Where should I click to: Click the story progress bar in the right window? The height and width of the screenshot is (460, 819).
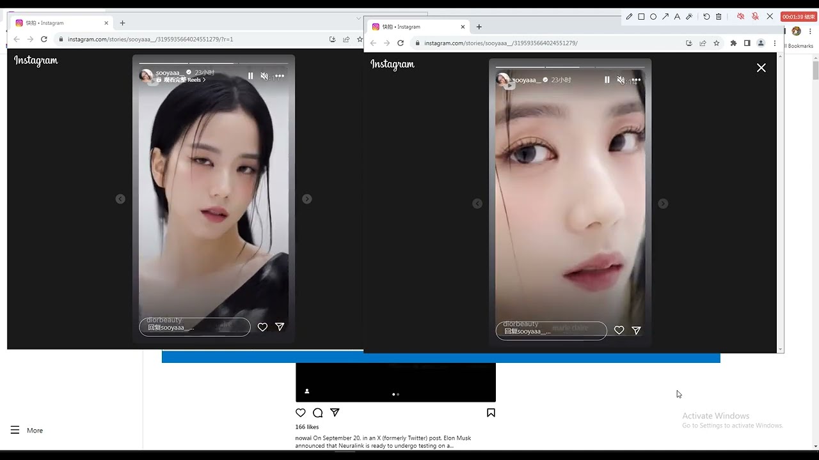tap(570, 66)
